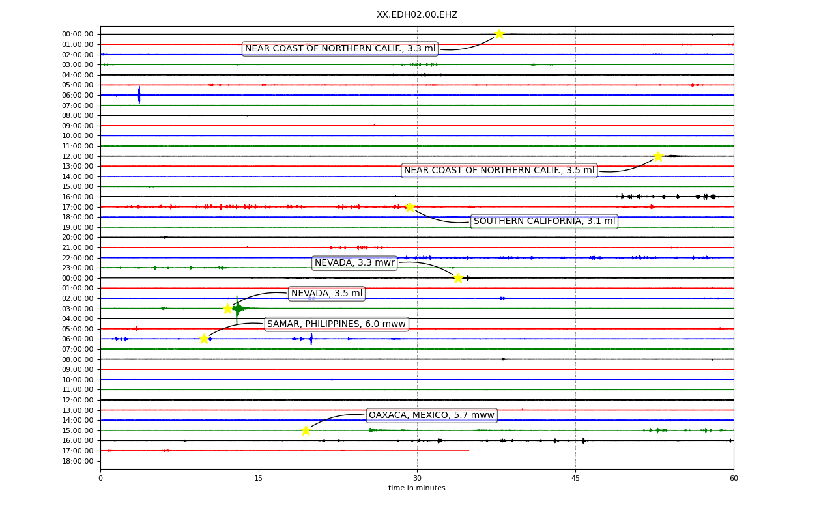
Task: Click the Samar, Philippines earthquake star marker
Action: tap(204, 339)
